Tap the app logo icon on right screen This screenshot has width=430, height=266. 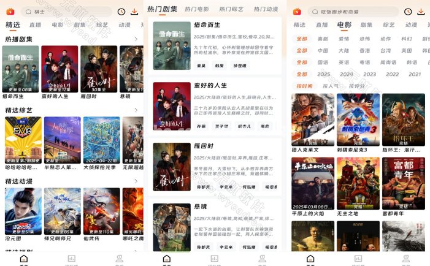[x=297, y=12]
